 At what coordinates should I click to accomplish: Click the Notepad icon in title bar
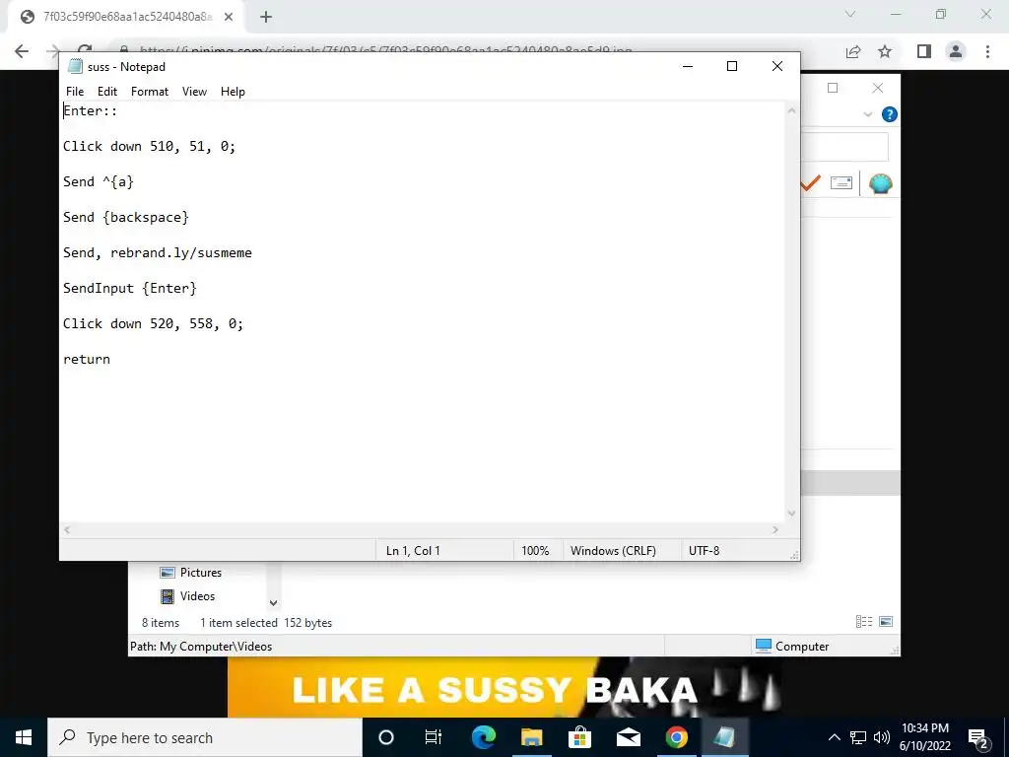tap(75, 66)
